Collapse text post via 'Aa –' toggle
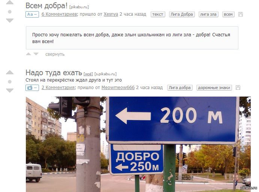The height and width of the screenshot is (192, 259). point(32,14)
